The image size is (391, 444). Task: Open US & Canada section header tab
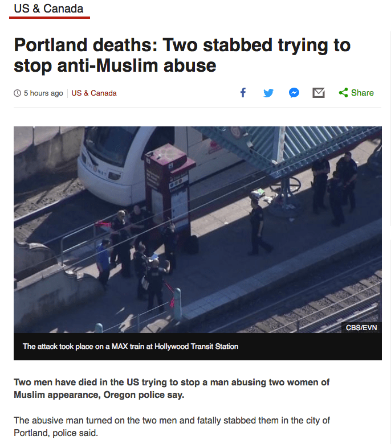[x=48, y=9]
